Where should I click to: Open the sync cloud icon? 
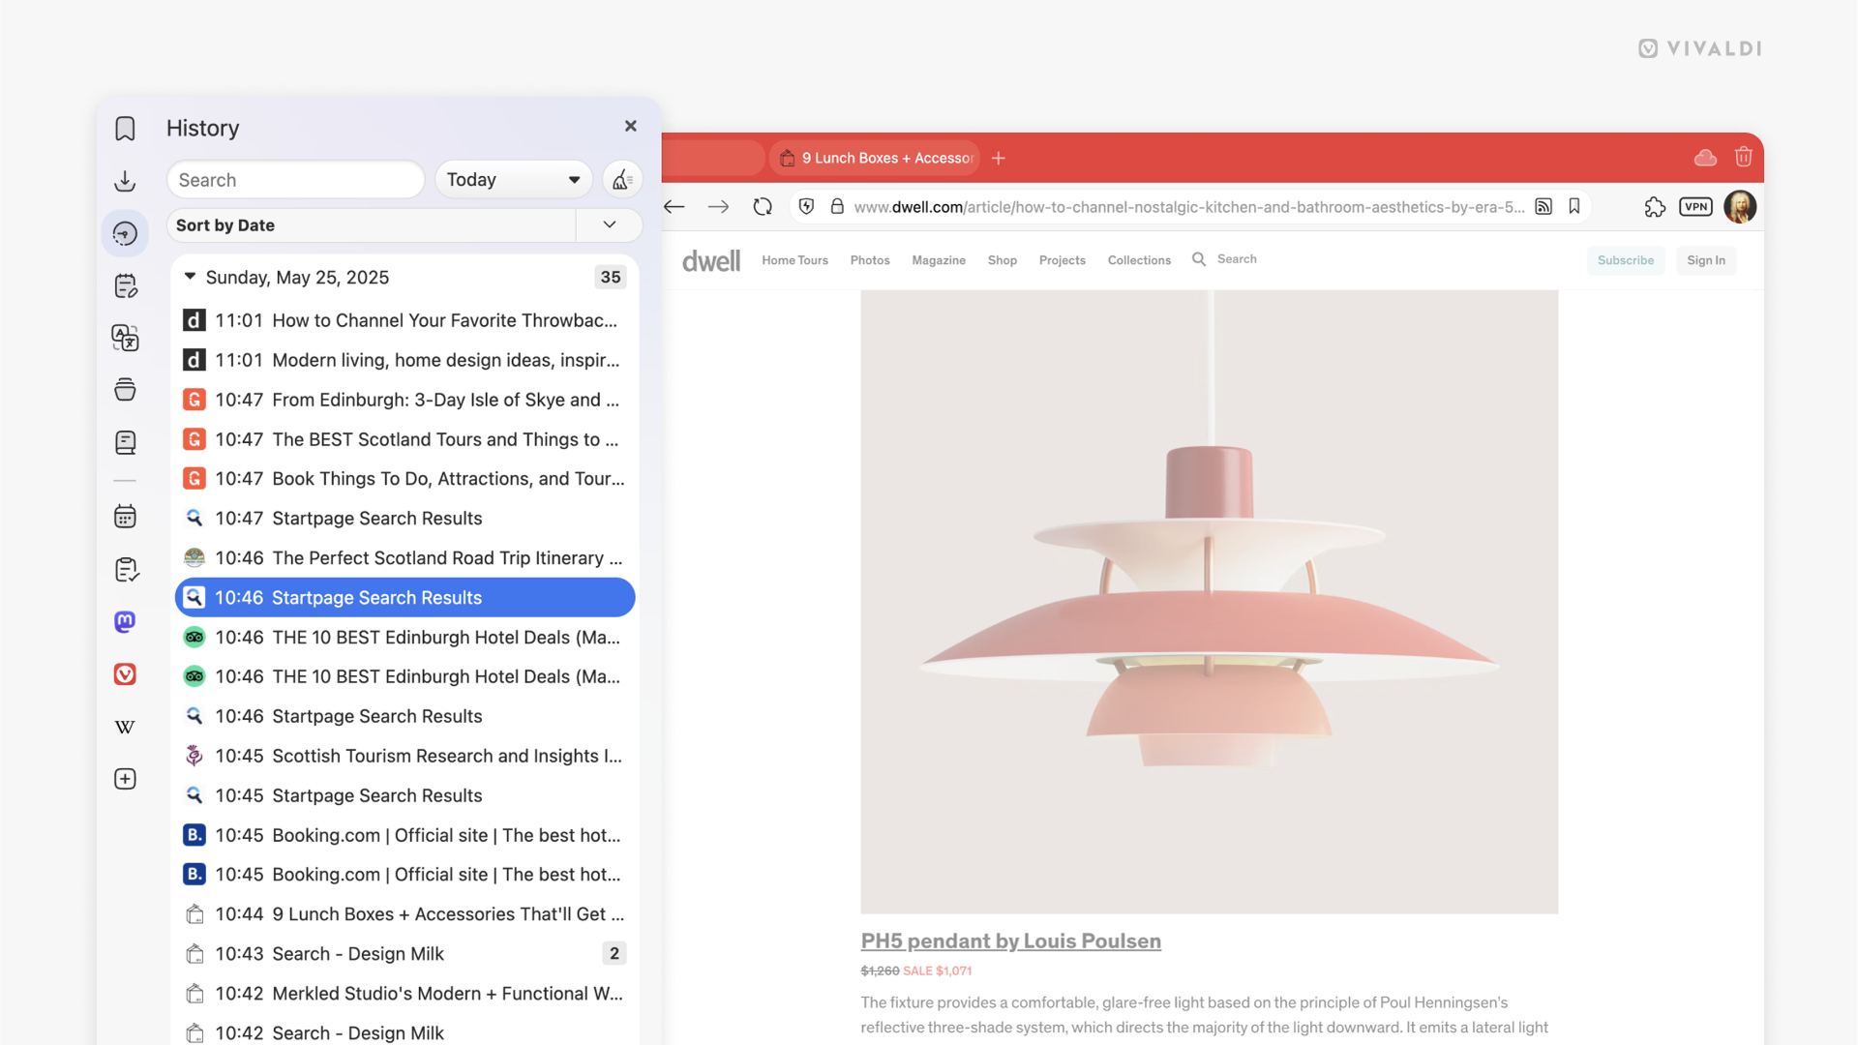[1705, 157]
